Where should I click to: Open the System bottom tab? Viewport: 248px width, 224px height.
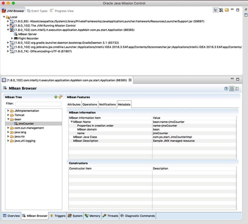click(x=75, y=216)
